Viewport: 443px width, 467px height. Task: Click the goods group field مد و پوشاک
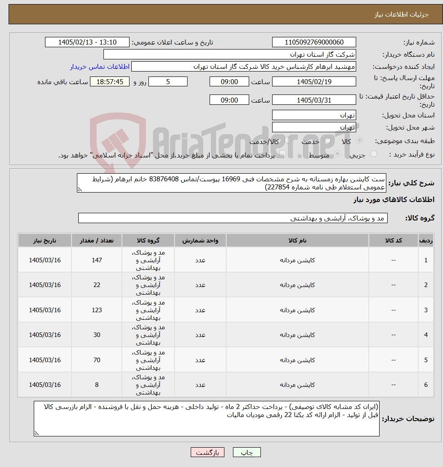click(x=233, y=218)
